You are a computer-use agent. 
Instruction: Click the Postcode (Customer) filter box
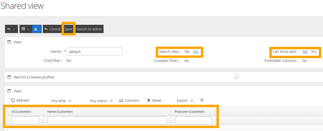coord(193,120)
